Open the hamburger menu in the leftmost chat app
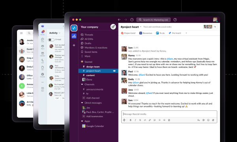This screenshot has width=237, height=142. [x=21, y=33]
